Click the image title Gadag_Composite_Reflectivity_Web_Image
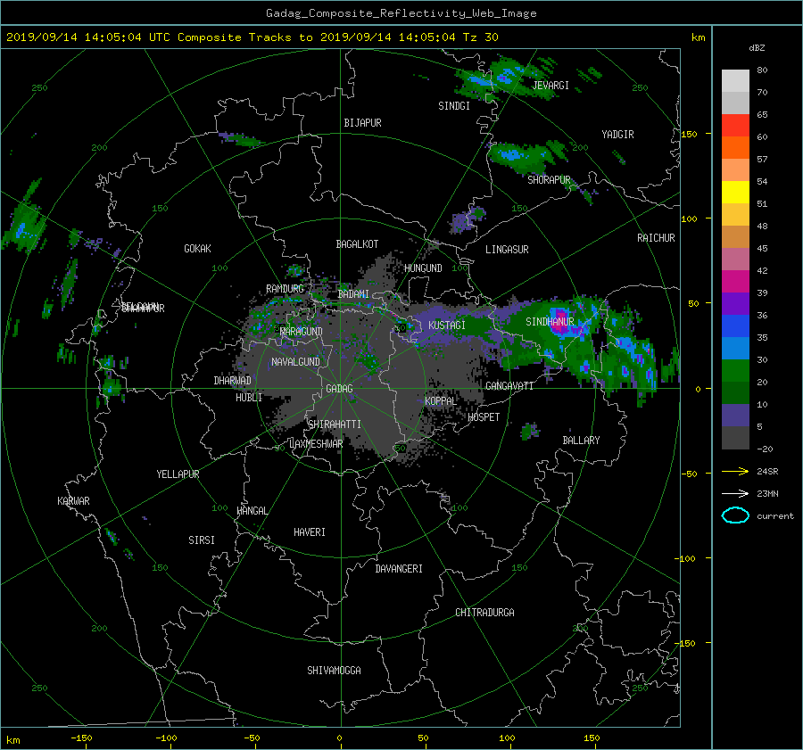Viewport: 803px width, 750px height. pos(401,13)
